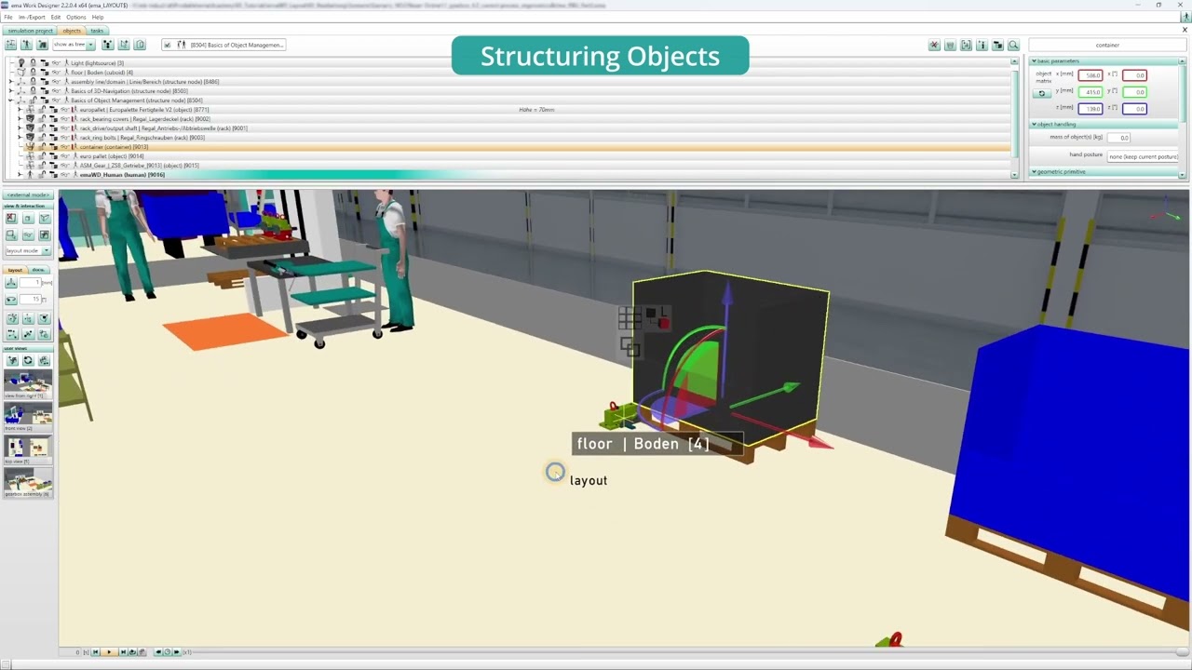Screen dimensions: 1192x670
Task: Click the cube view icon in view & interaction
Action: click(28, 219)
